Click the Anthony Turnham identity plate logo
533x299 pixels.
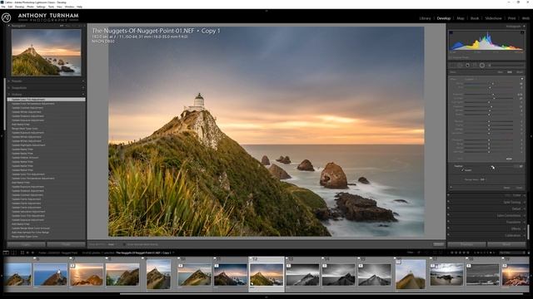[6, 17]
